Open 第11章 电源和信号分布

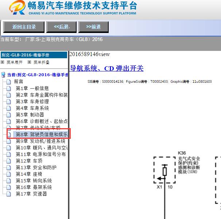(x=41, y=154)
